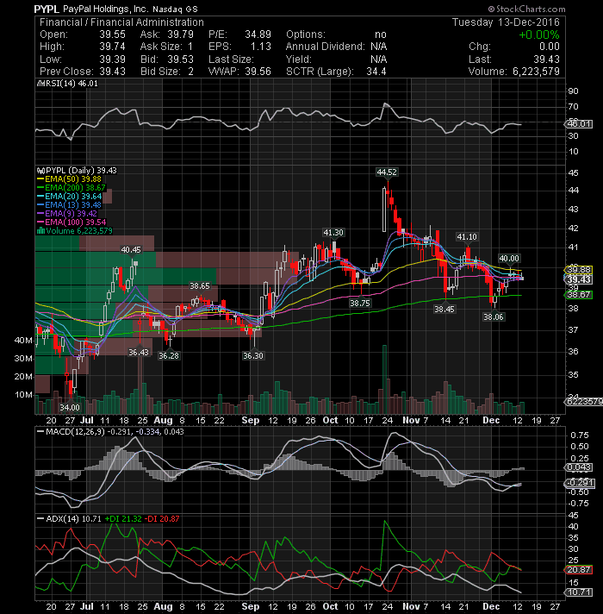Click the PYPL (Daily) 39.43 label

tap(77, 171)
